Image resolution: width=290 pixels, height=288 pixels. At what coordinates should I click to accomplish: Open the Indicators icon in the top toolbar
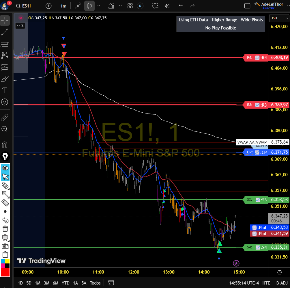tap(111, 6)
